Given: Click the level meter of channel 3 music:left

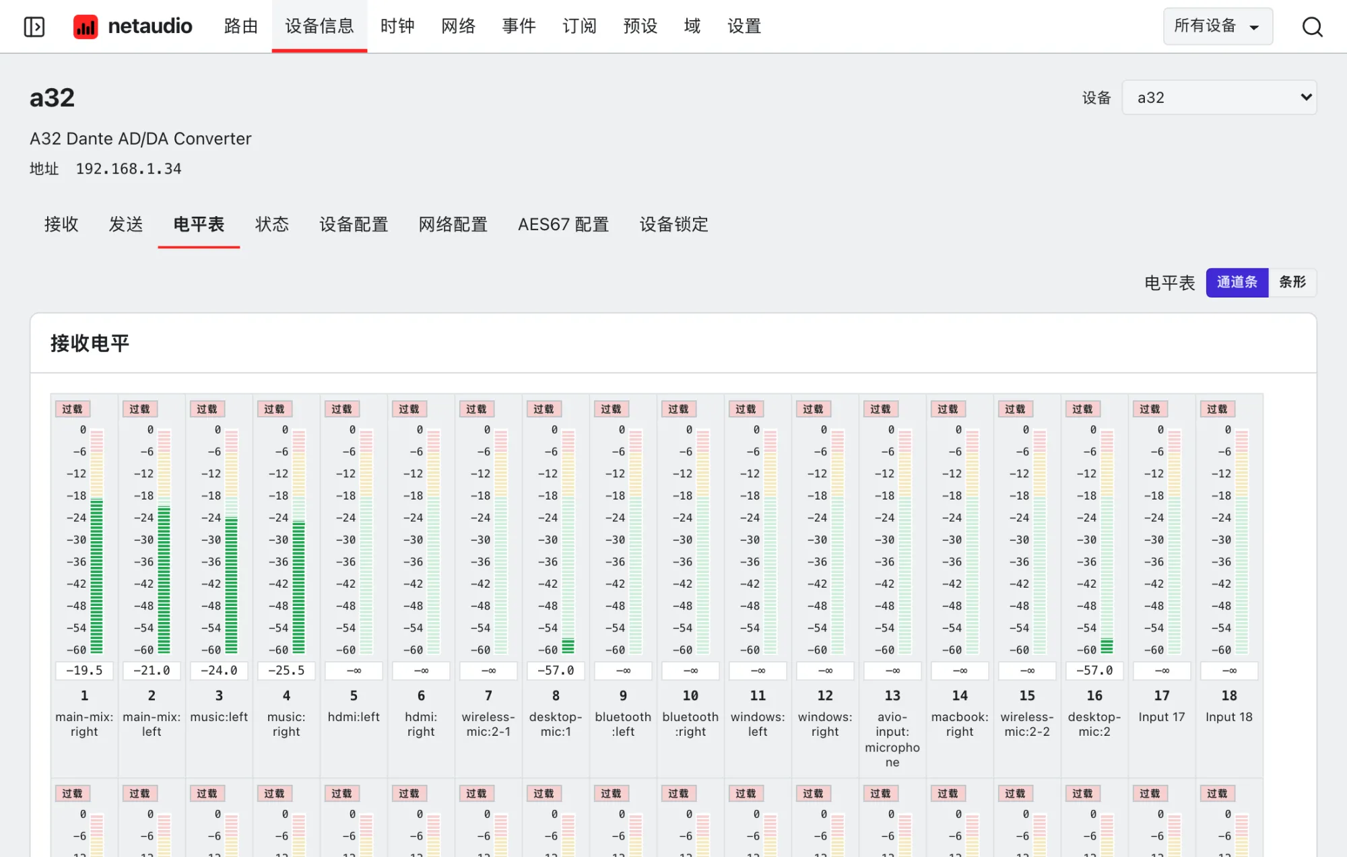Looking at the screenshot, I should [232, 542].
